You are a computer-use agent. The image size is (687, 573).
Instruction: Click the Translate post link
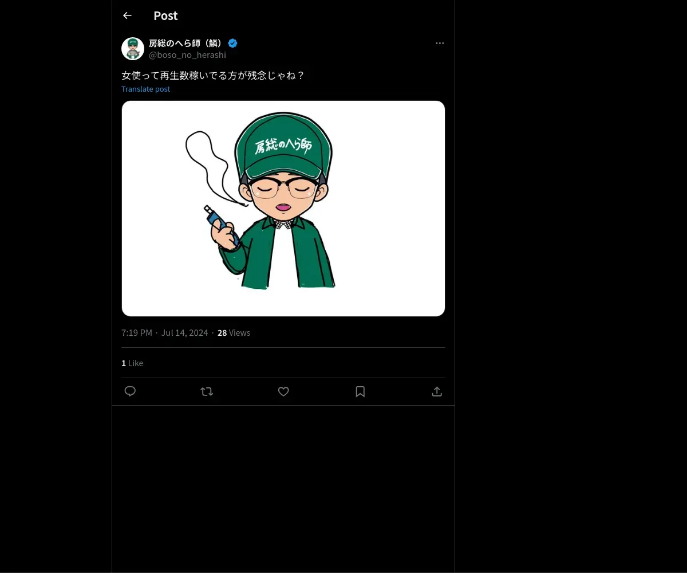pyautogui.click(x=145, y=89)
